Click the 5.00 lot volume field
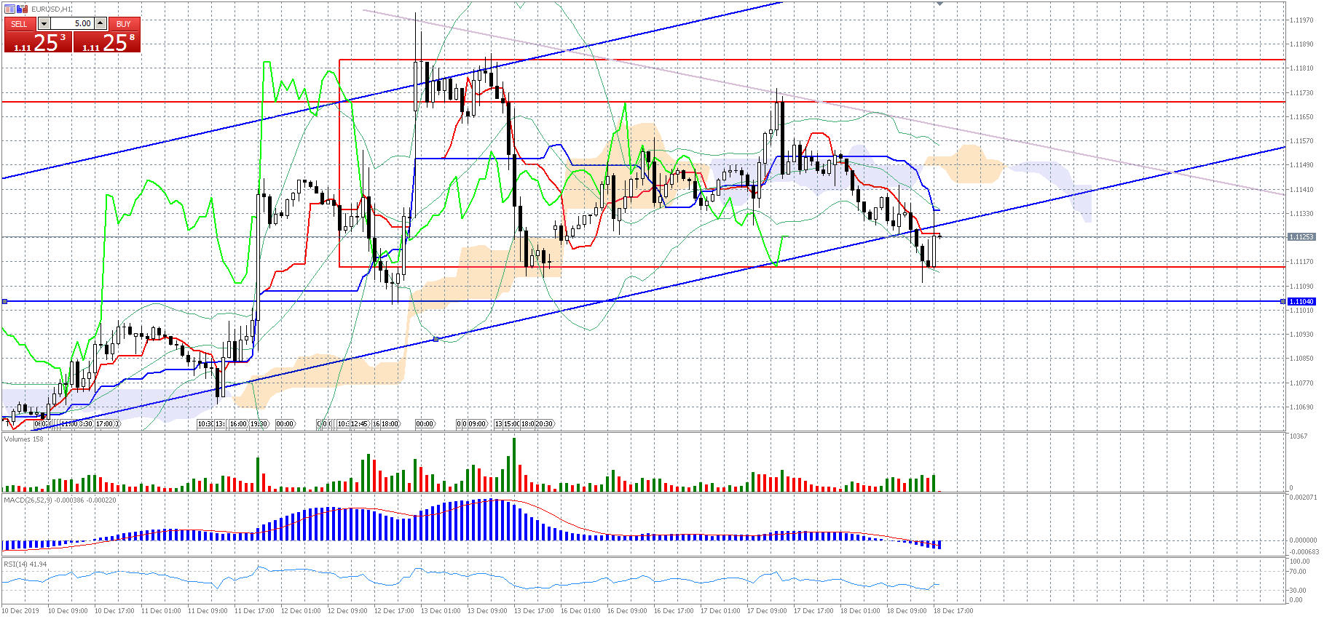 click(x=72, y=24)
